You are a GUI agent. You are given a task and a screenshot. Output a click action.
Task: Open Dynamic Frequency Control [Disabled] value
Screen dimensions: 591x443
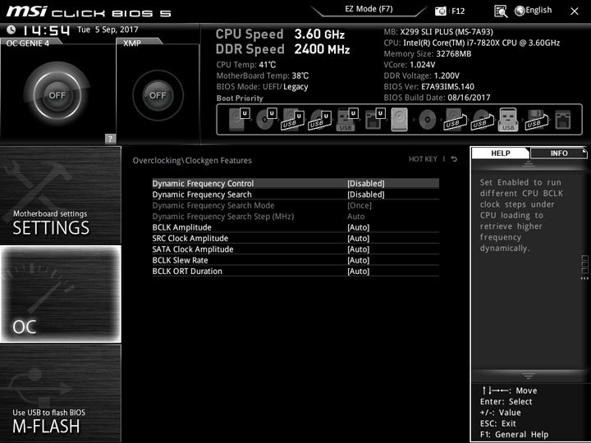click(365, 184)
